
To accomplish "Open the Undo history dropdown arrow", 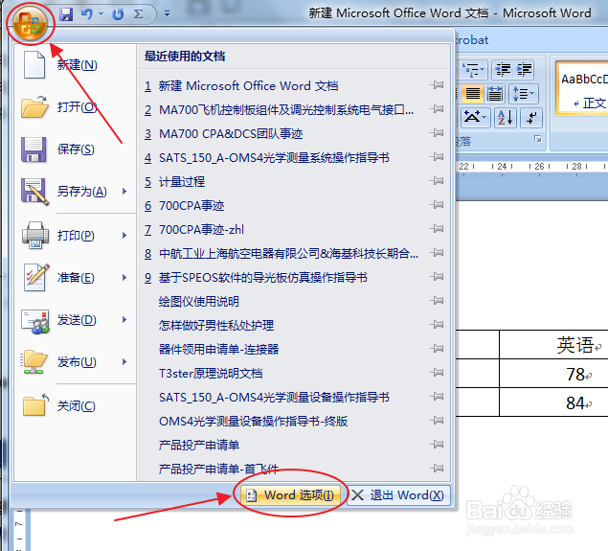I will coord(101,14).
